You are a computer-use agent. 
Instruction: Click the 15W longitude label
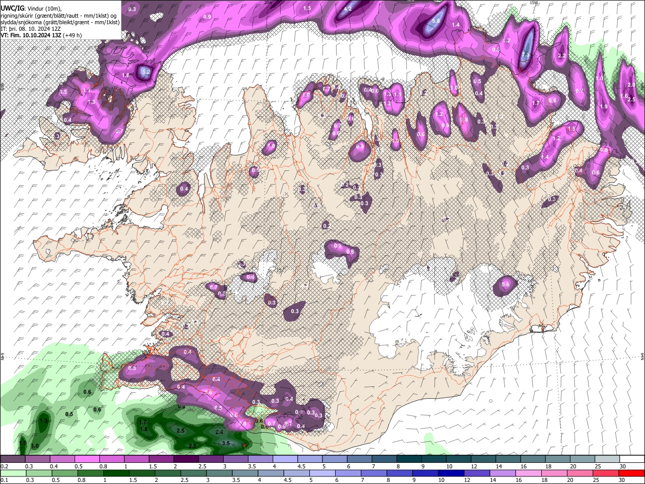coord(534,3)
